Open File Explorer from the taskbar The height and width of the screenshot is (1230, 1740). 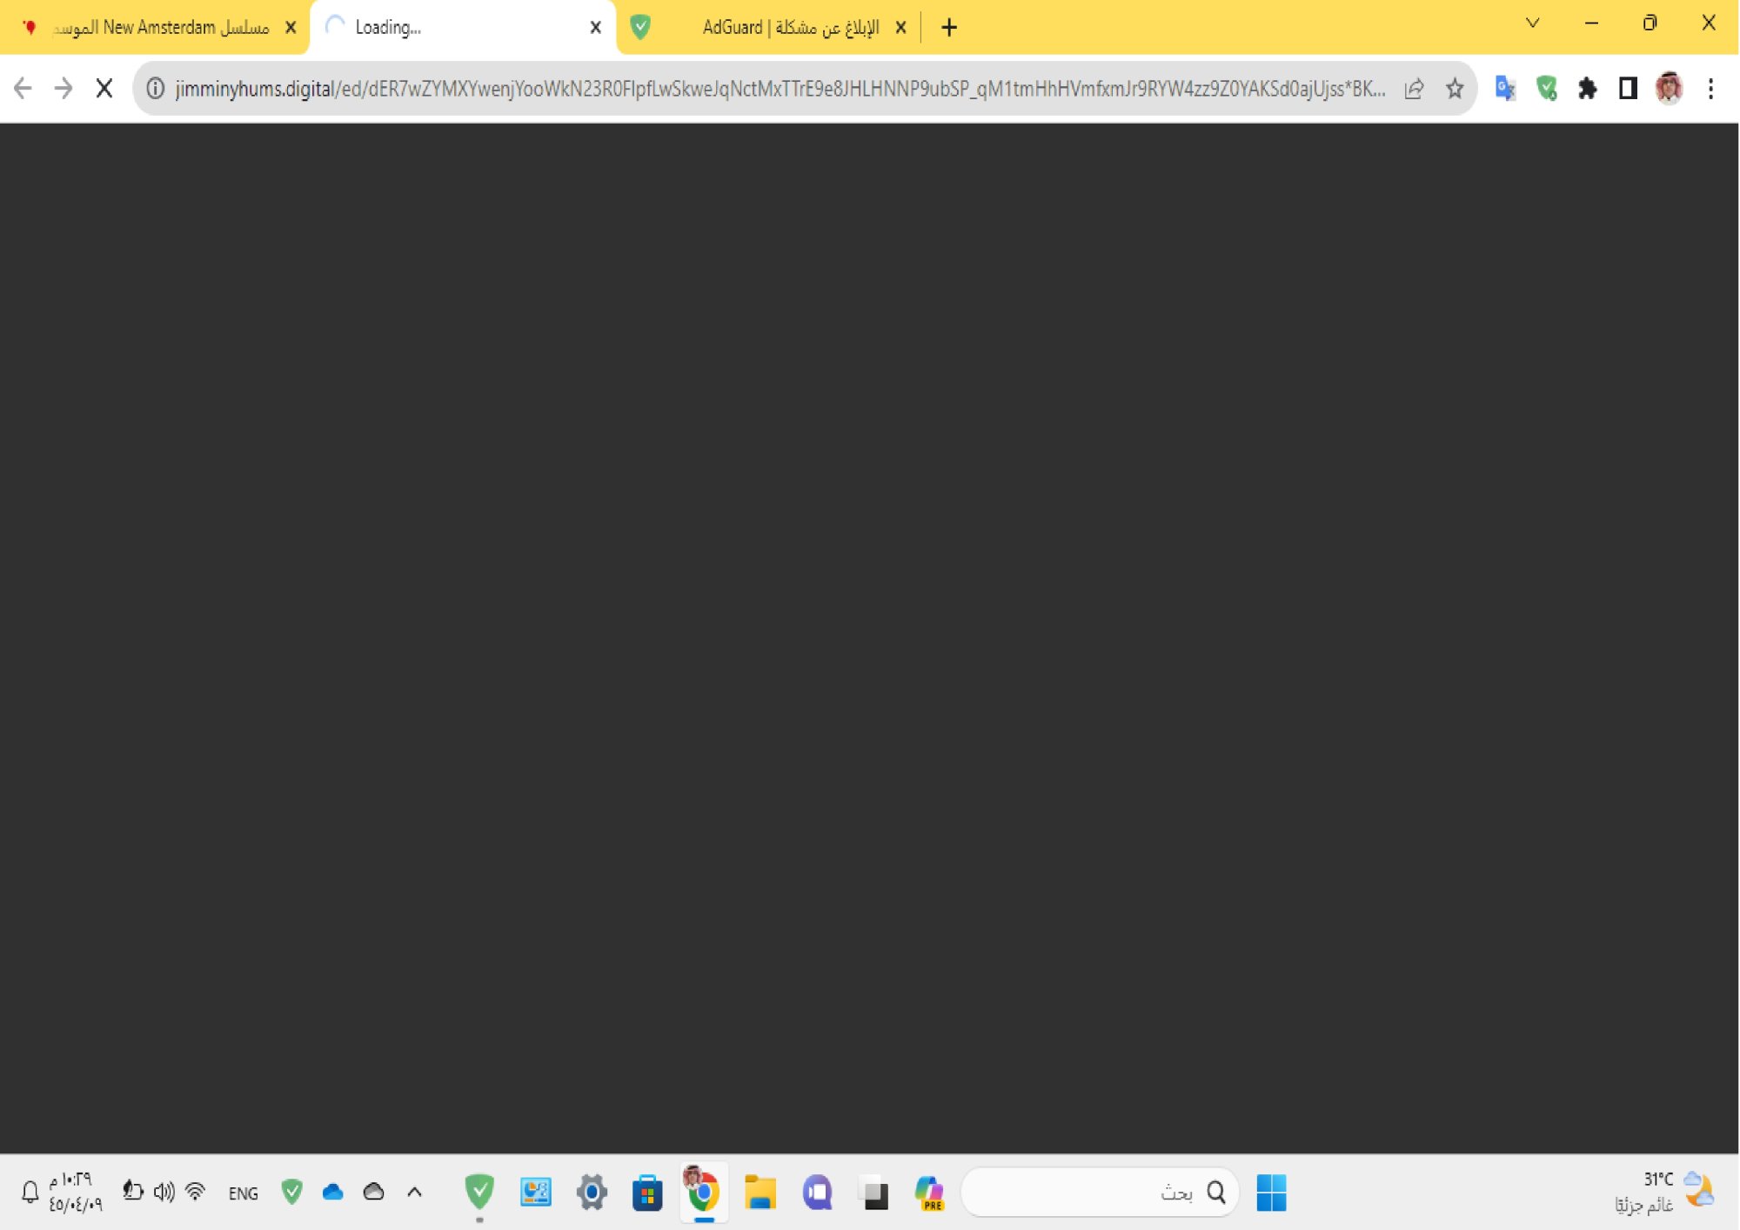pos(761,1193)
